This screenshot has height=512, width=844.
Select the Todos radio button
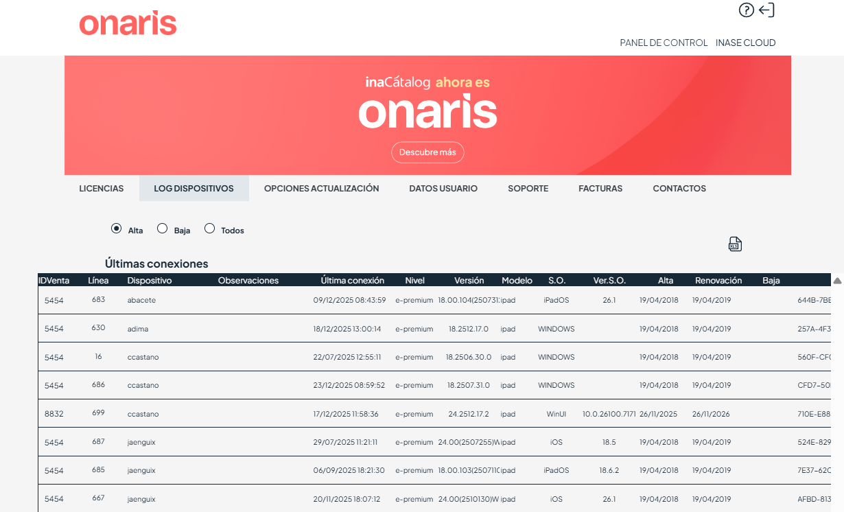tap(209, 229)
